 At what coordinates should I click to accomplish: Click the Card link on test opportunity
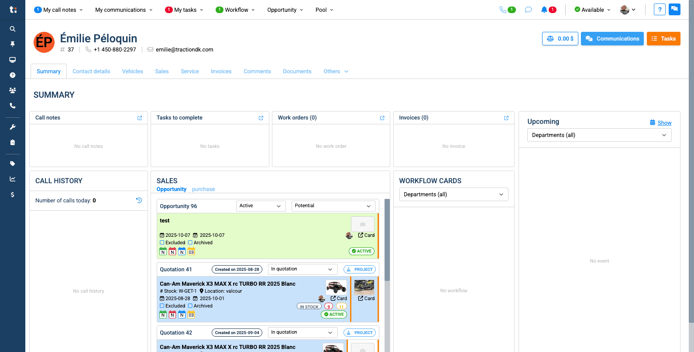[366, 235]
